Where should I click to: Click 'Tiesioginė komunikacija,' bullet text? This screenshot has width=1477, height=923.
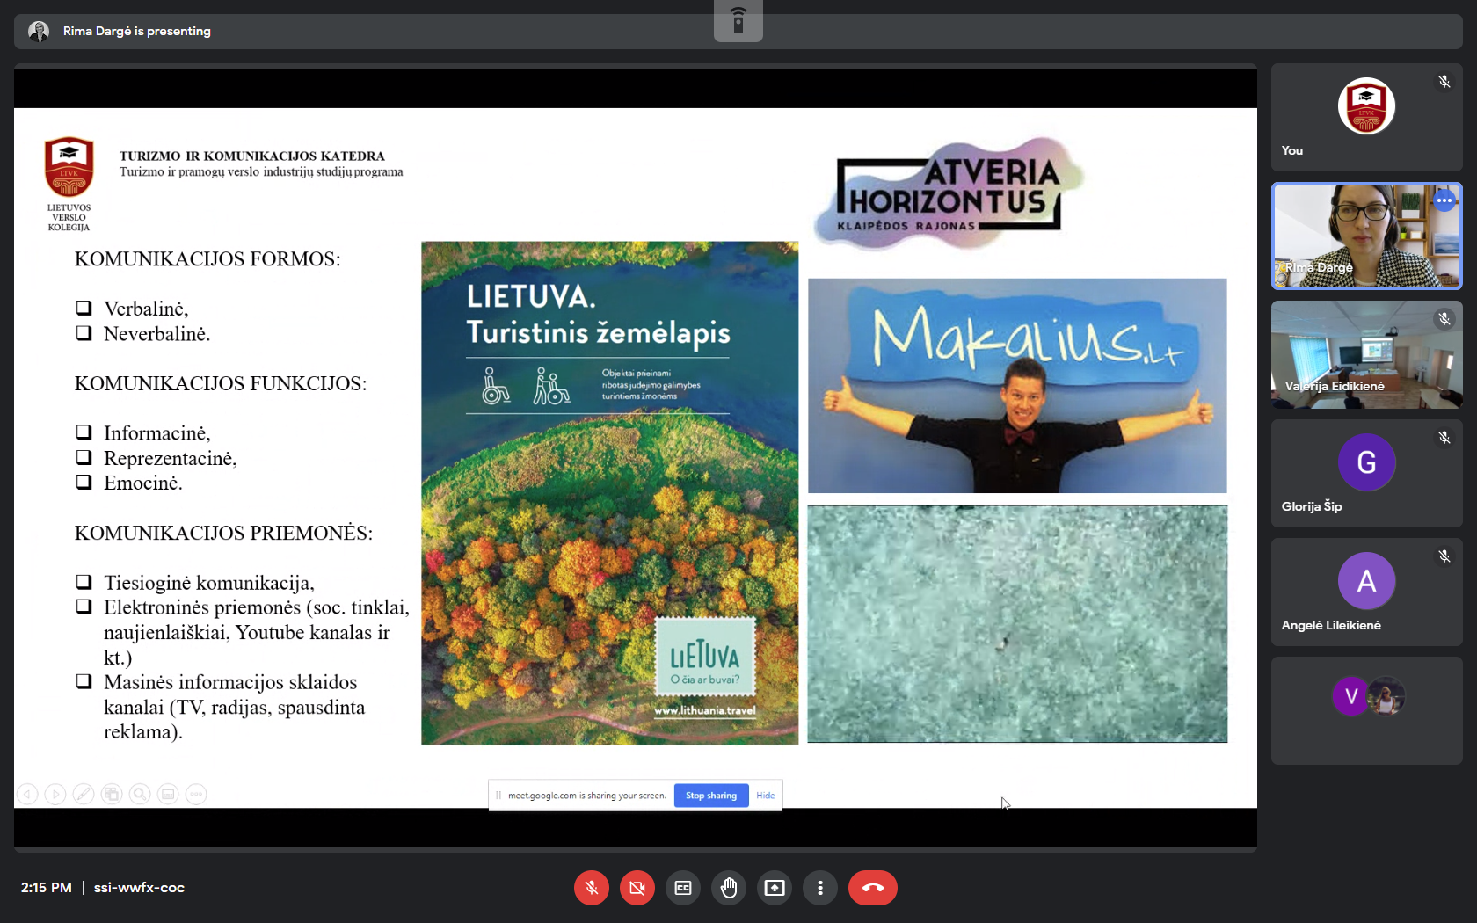click(209, 583)
